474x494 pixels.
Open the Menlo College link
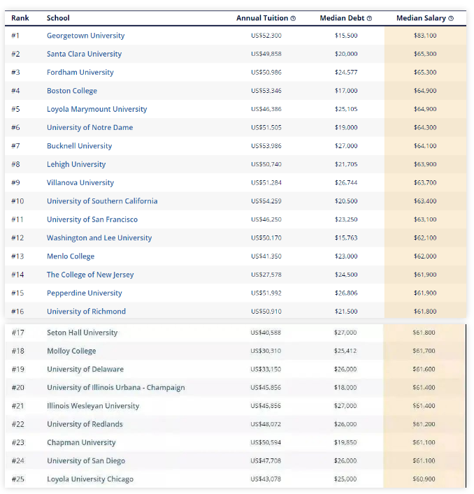tap(71, 256)
